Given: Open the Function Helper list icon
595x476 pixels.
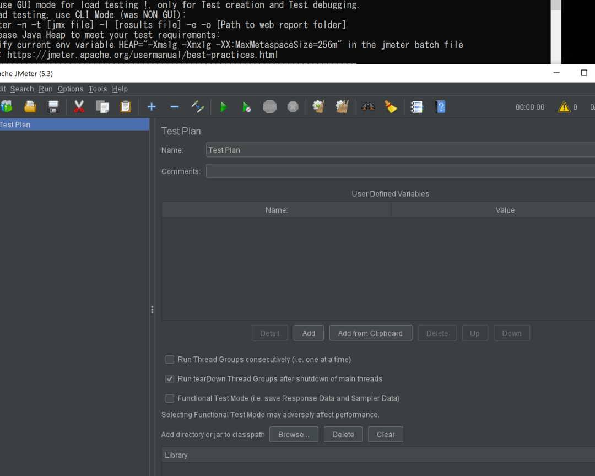Looking at the screenshot, I should (x=417, y=107).
